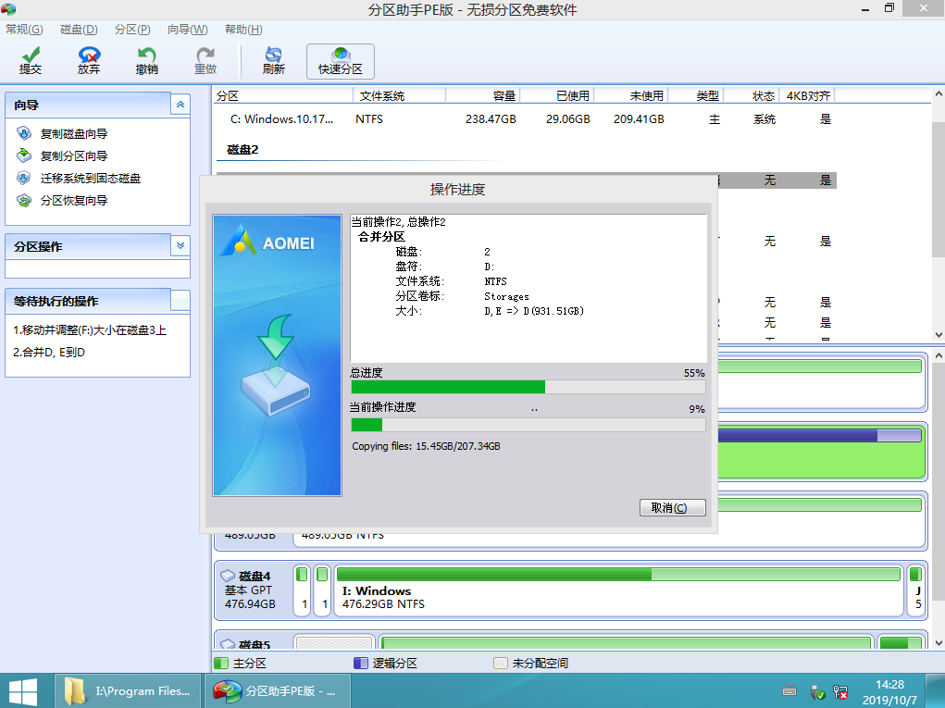
Task: Toggle the 等待执行的操作 panel expander
Action: (x=180, y=300)
